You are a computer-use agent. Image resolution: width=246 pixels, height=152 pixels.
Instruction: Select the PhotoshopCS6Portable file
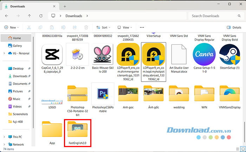pos(103,95)
